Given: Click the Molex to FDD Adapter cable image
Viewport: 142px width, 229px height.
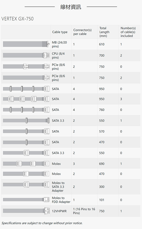Looking at the screenshot, I should tap(26, 199).
